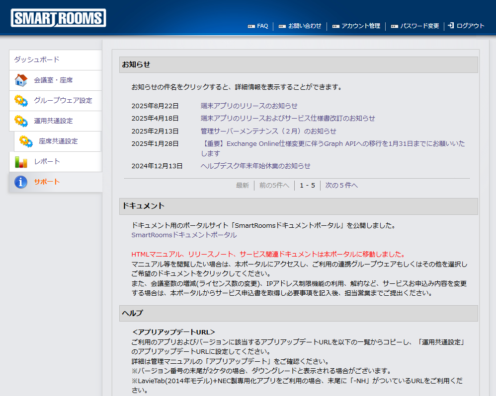Click the blue info icon for サポート
This screenshot has width=496, height=396.
[21, 182]
